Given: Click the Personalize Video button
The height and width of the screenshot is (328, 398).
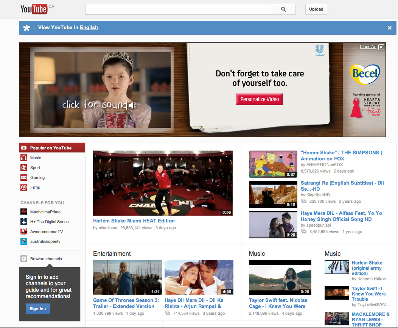Looking at the screenshot, I should click(260, 99).
